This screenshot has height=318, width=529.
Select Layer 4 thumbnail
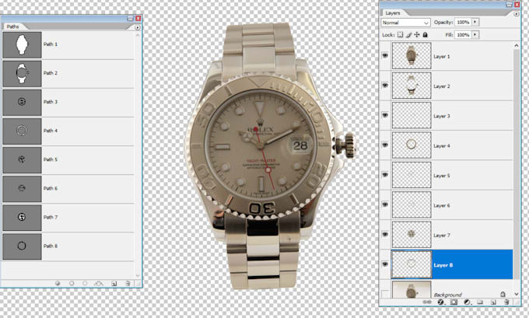point(412,145)
